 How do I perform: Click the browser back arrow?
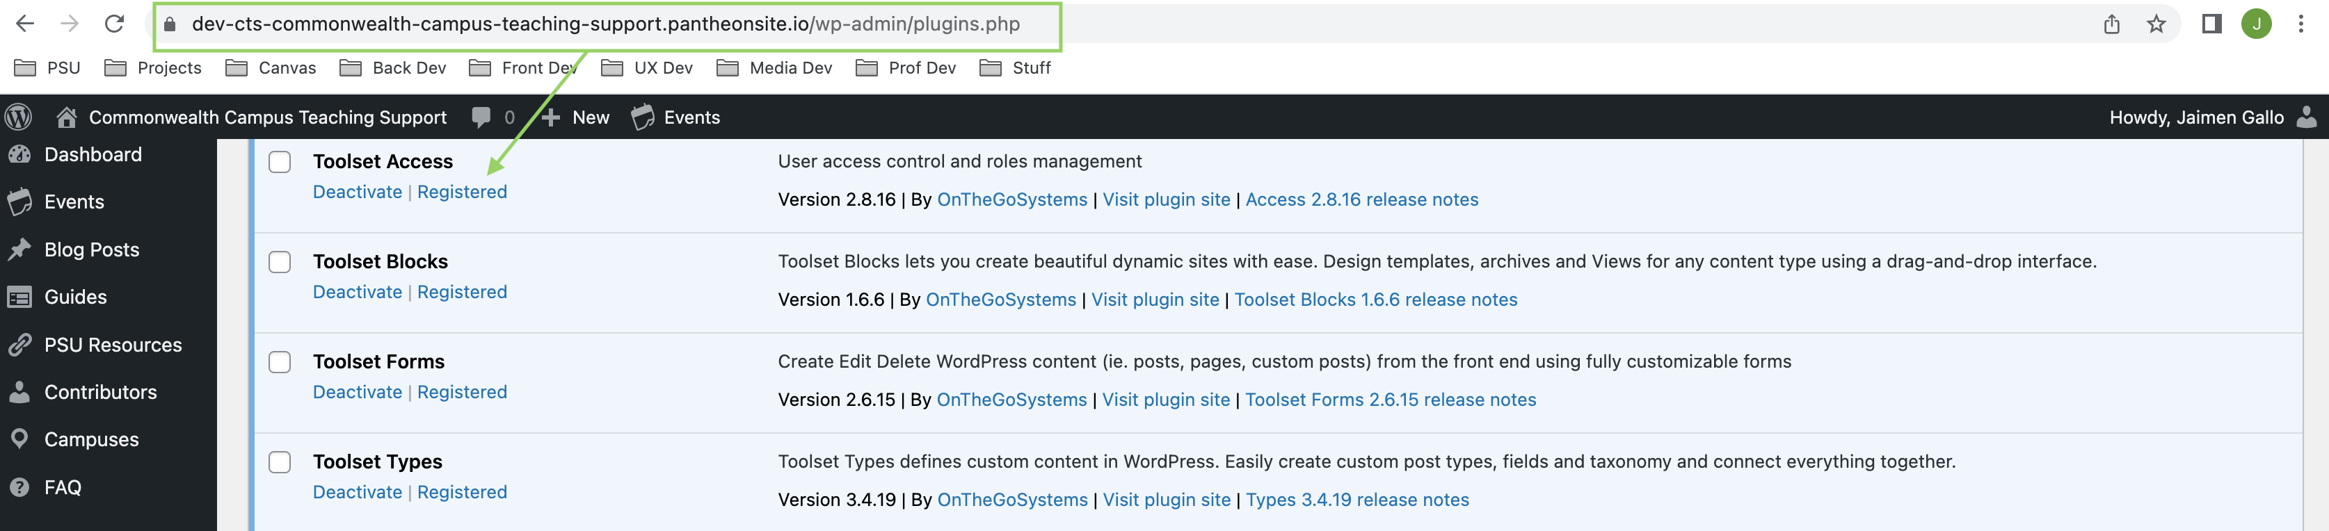pos(25,24)
